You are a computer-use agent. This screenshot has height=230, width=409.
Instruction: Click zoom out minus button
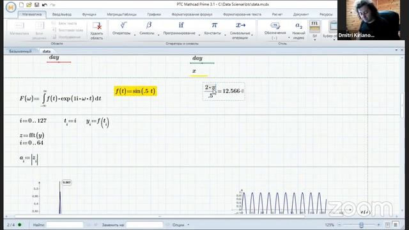(x=339, y=224)
